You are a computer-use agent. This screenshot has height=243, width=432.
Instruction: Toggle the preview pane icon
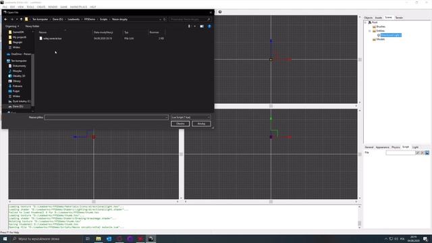pos(202,26)
